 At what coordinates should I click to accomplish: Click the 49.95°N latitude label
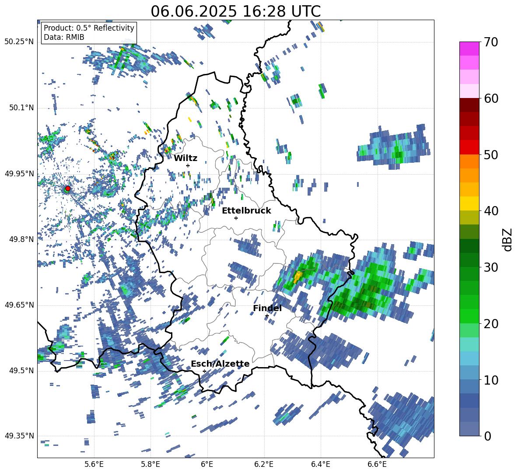click(x=19, y=174)
